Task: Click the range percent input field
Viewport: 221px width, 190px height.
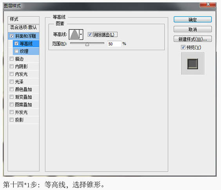Action: 114,44
